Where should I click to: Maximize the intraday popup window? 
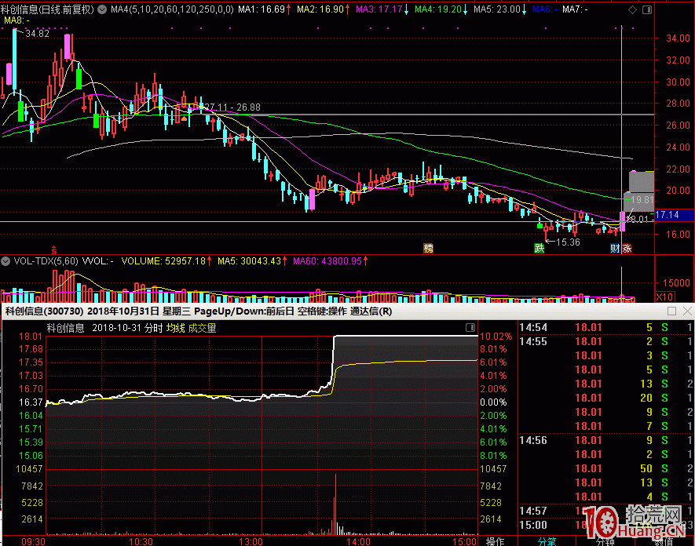point(672,311)
